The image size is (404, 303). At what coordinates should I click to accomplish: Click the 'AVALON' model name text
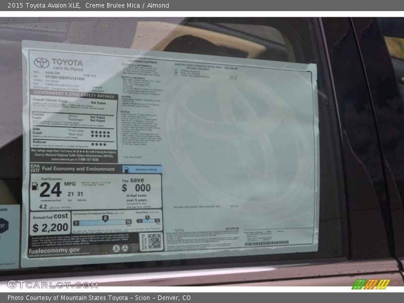point(53,73)
